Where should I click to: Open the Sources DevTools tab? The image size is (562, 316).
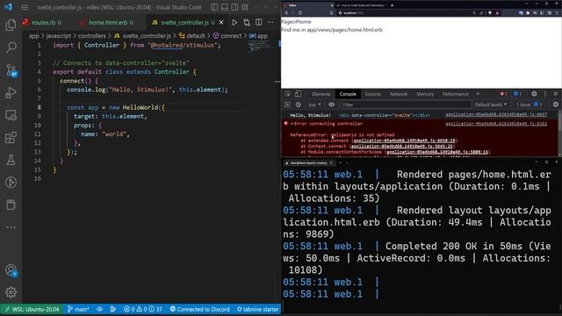(372, 94)
